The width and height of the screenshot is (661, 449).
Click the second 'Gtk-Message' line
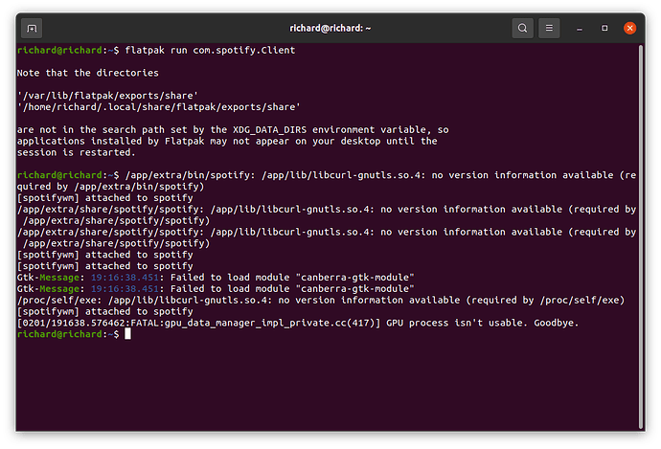tap(216, 289)
